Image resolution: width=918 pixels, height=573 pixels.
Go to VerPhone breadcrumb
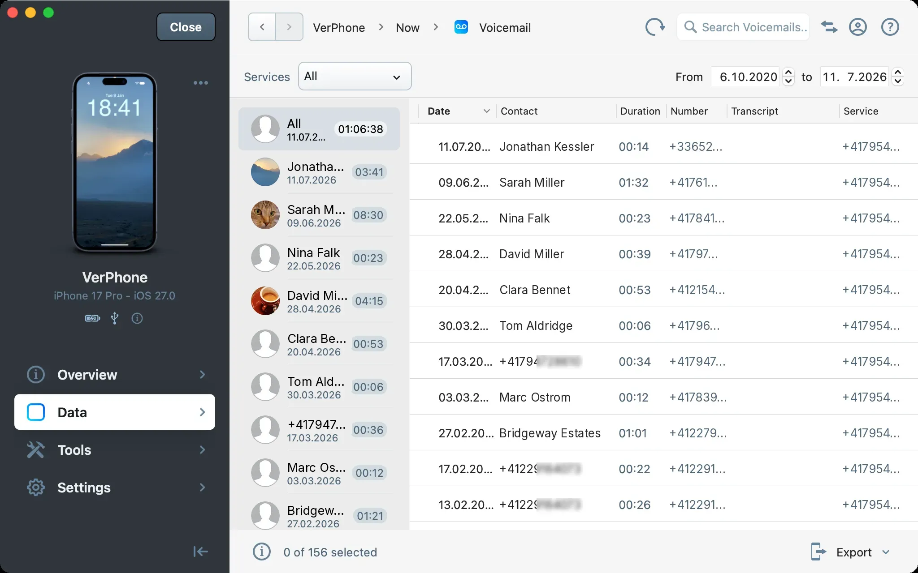pyautogui.click(x=339, y=28)
